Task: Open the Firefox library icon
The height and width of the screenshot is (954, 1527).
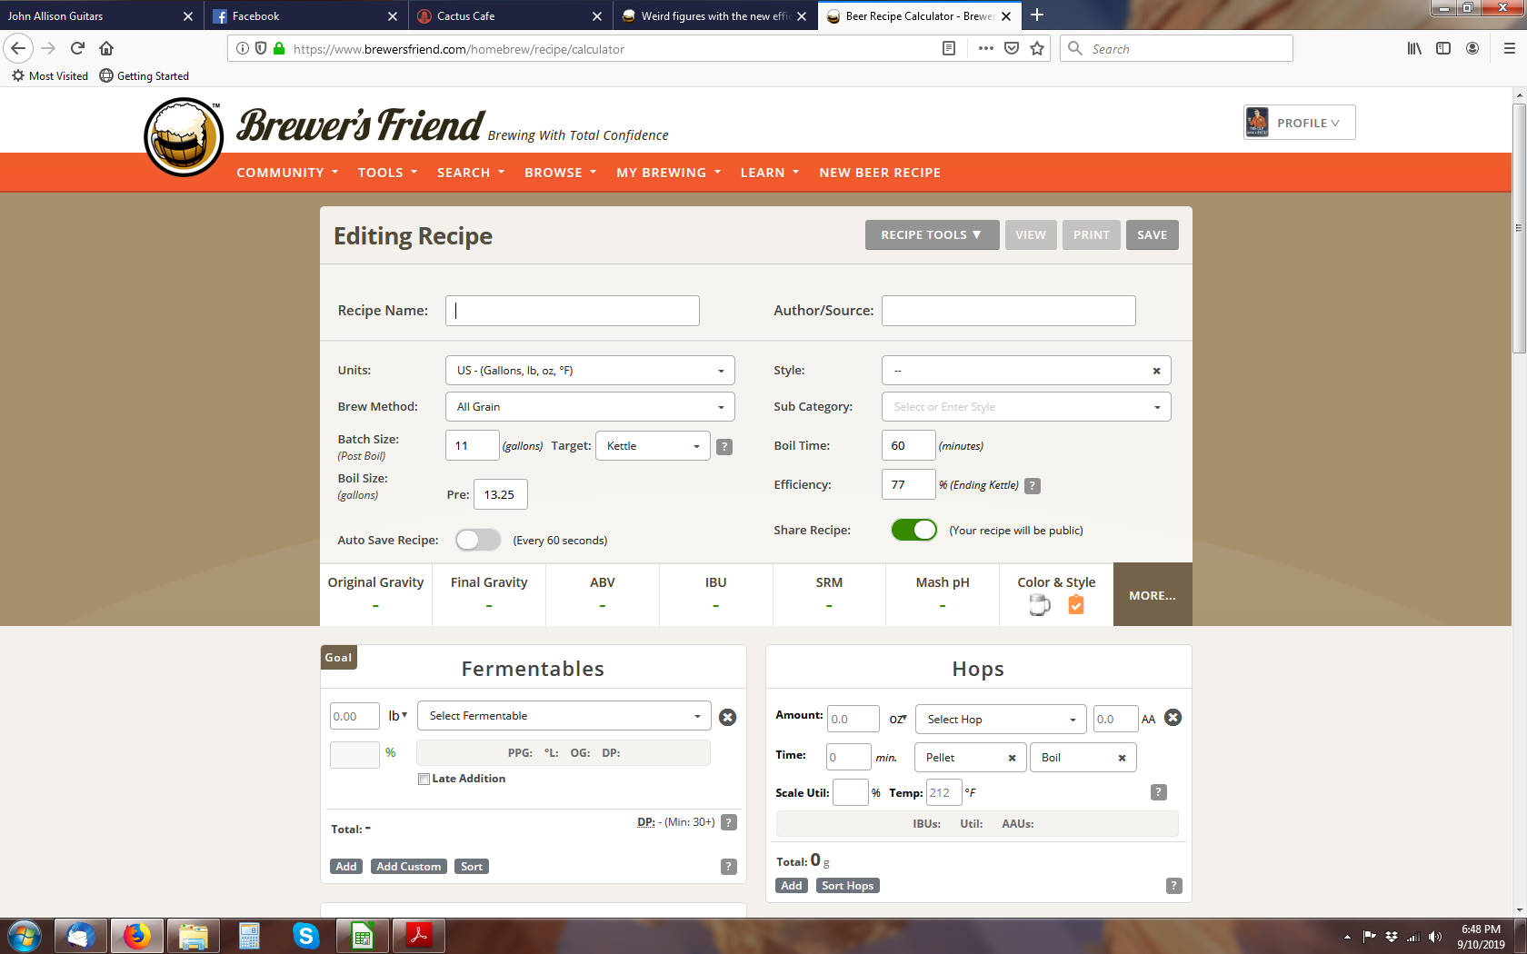Action: click(1414, 48)
